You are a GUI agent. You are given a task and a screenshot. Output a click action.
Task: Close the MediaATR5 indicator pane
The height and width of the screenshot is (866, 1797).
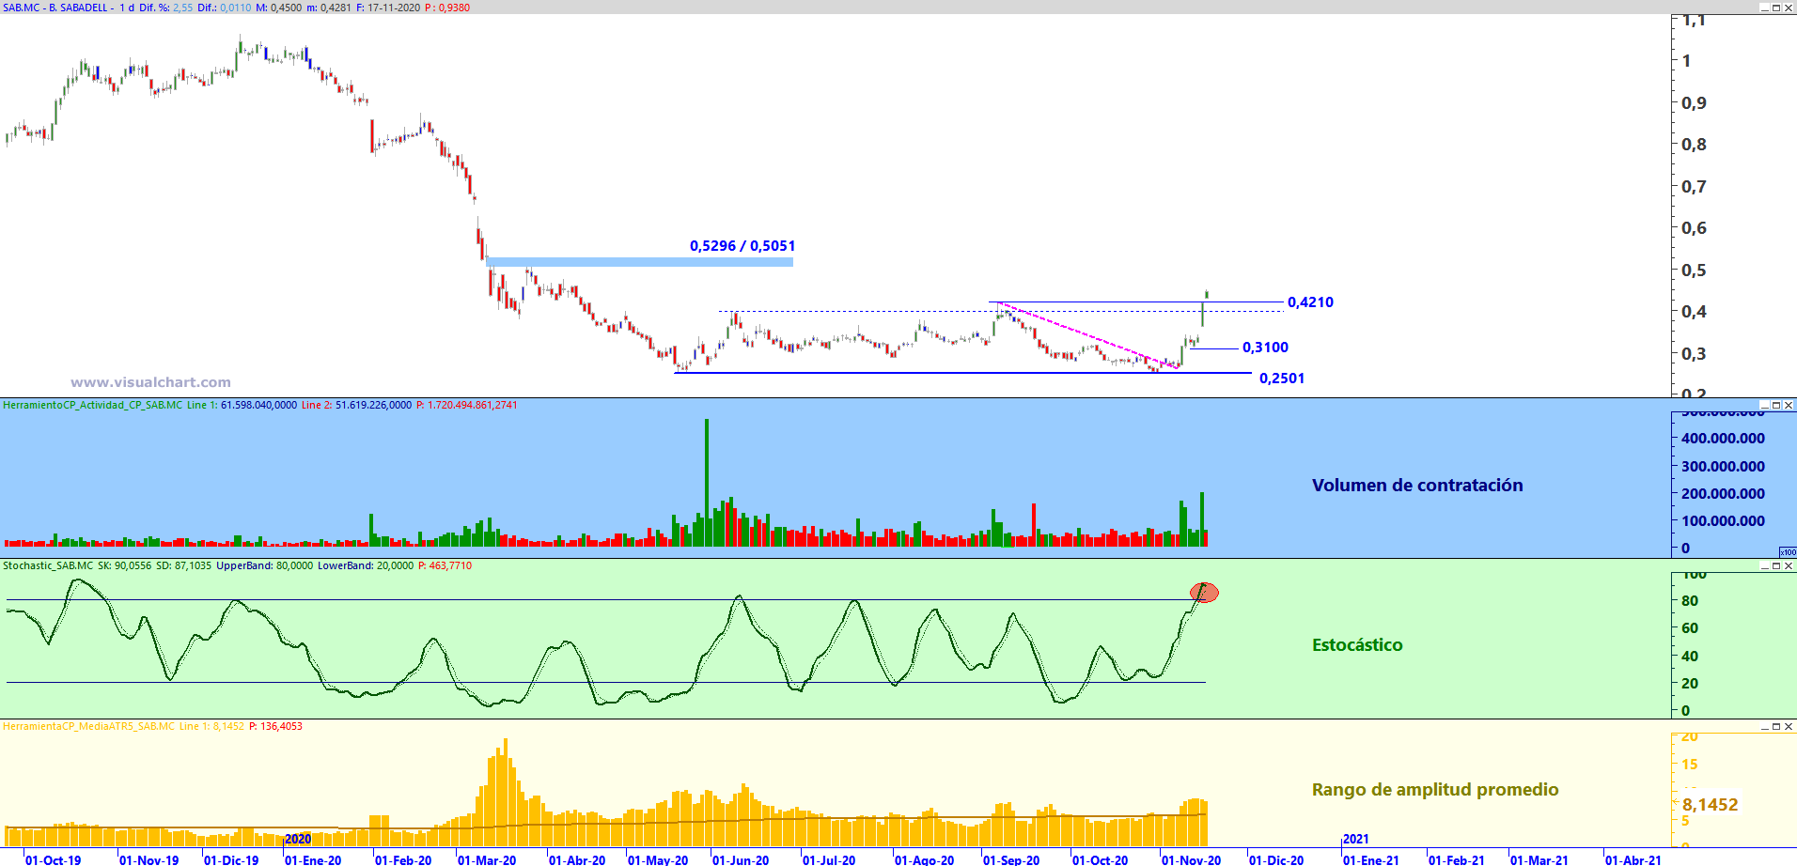point(1789,726)
